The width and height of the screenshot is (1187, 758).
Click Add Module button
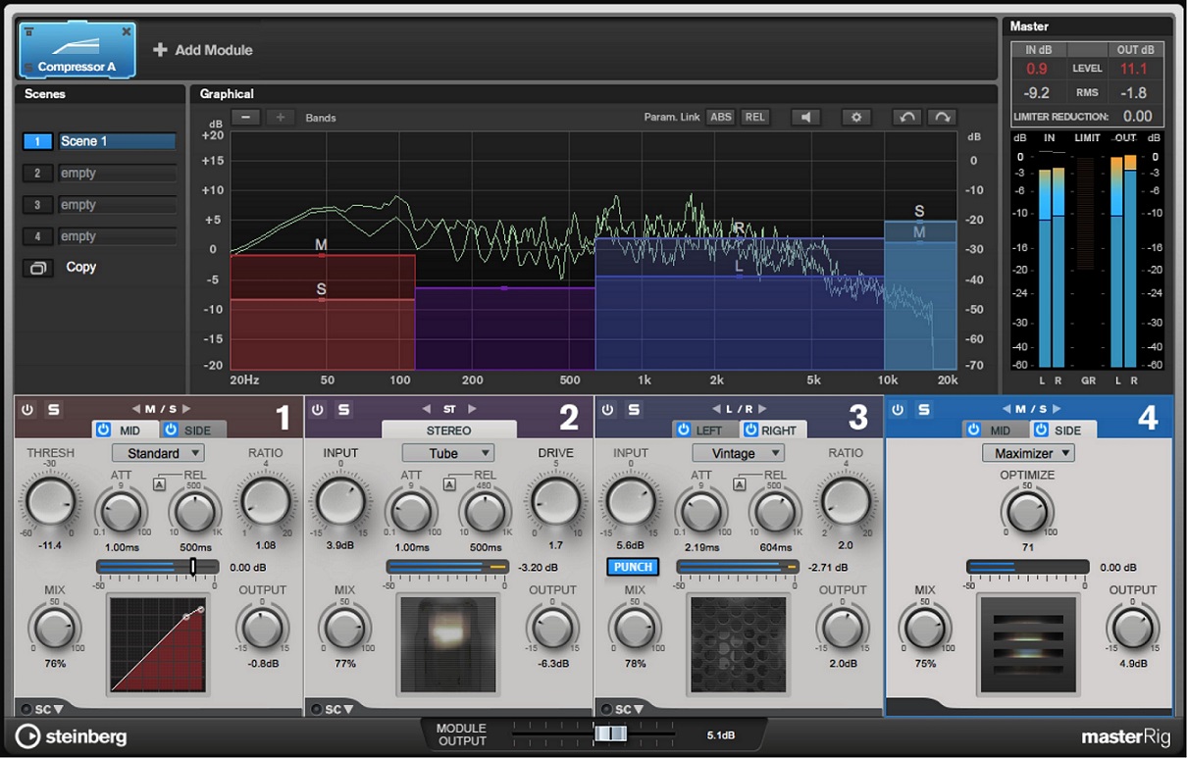click(x=203, y=50)
